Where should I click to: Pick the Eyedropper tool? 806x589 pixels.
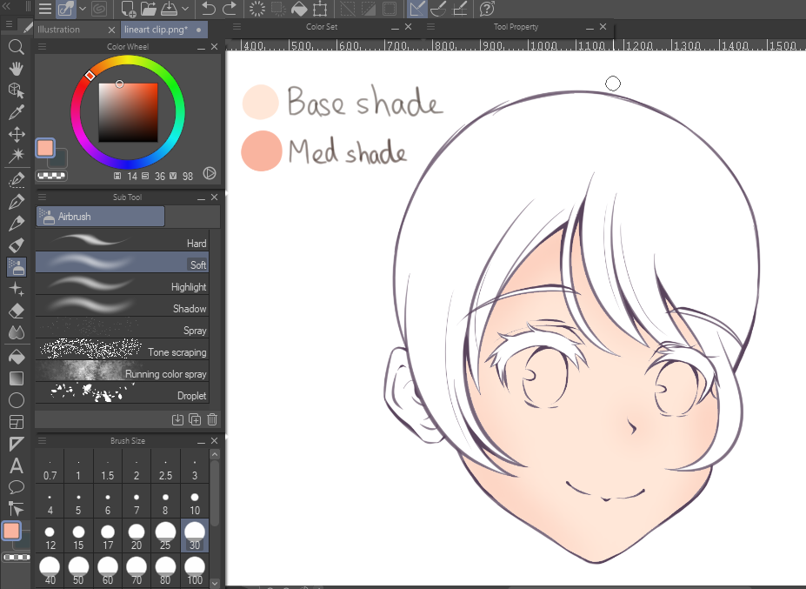coord(16,112)
